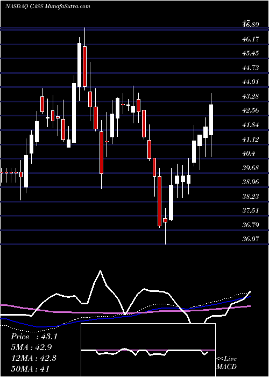The height and width of the screenshot is (377, 269).
Task: Click the 5MA : 42.9 readout
Action: click(x=31, y=347)
